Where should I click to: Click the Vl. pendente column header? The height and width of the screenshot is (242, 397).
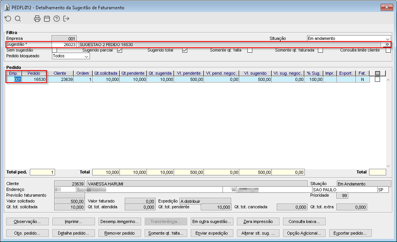pos(189,73)
